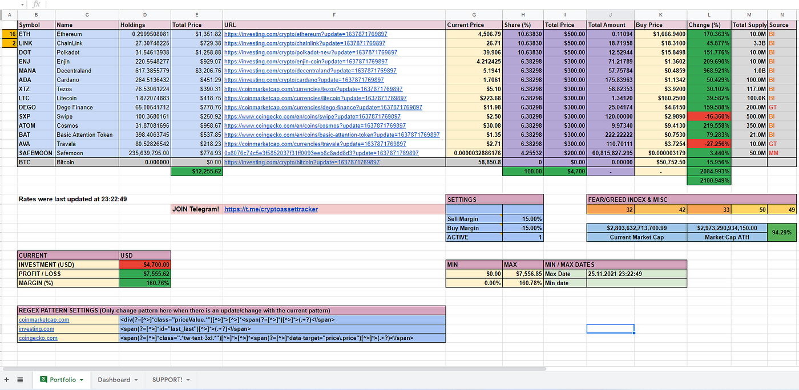Select the PROFIT / LOSS cell $7,555.62

(144, 274)
